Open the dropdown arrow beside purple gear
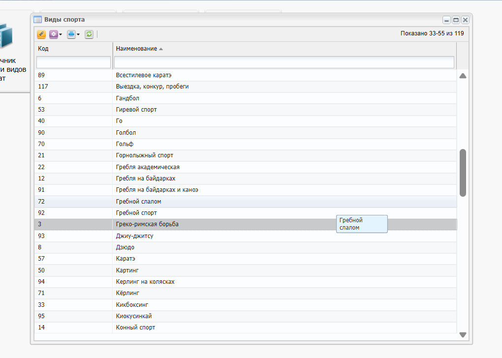Screen dimensions: 502x358 point(61,34)
